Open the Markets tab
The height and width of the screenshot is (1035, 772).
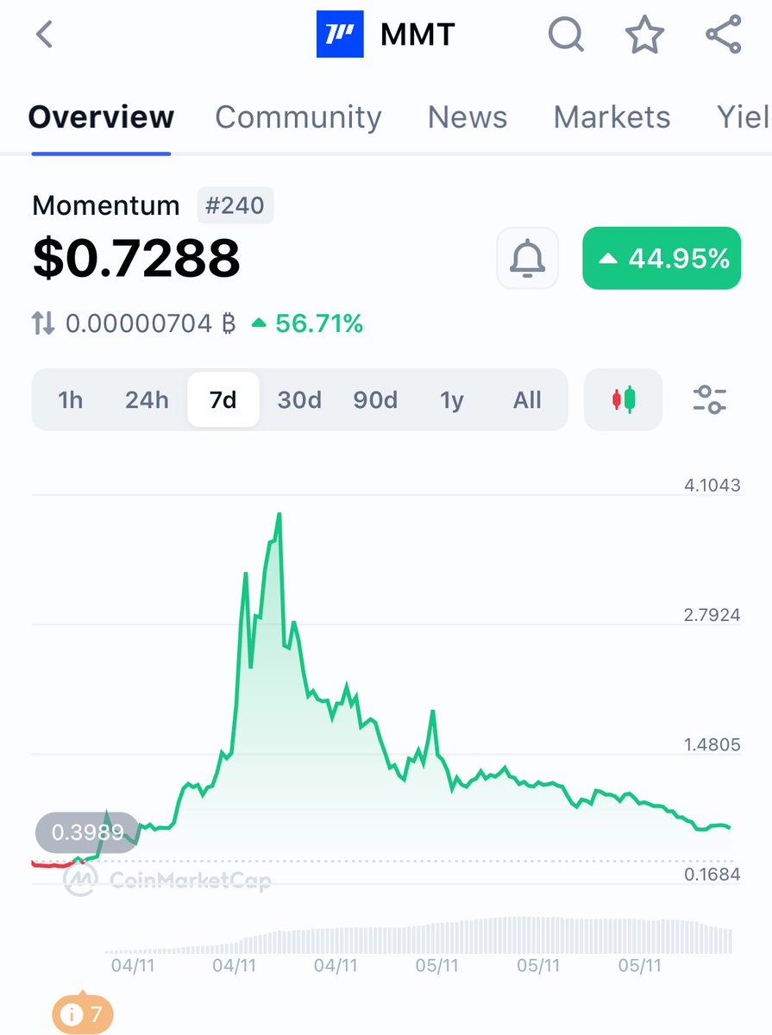coord(612,117)
